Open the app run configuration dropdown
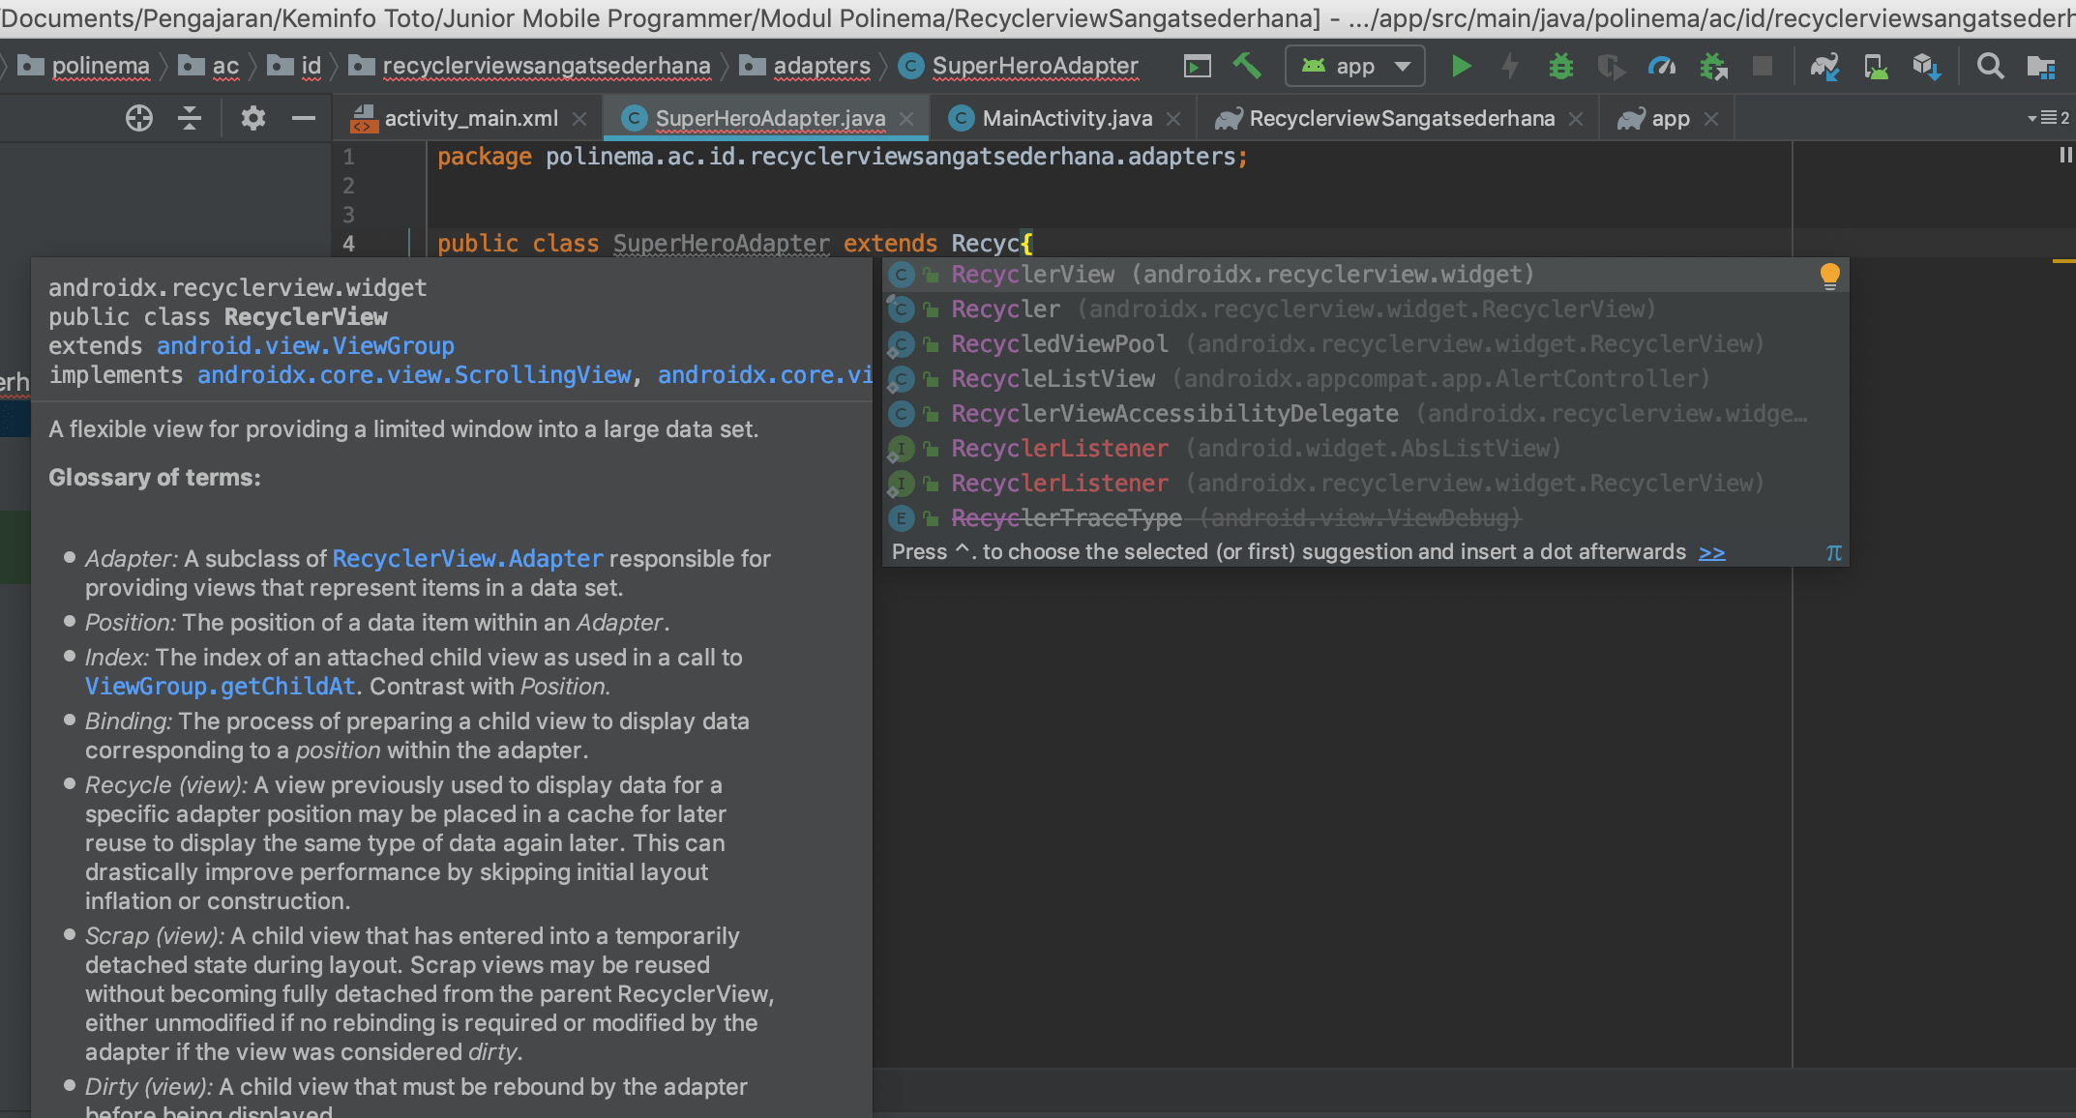This screenshot has height=1118, width=2076. (x=1354, y=66)
